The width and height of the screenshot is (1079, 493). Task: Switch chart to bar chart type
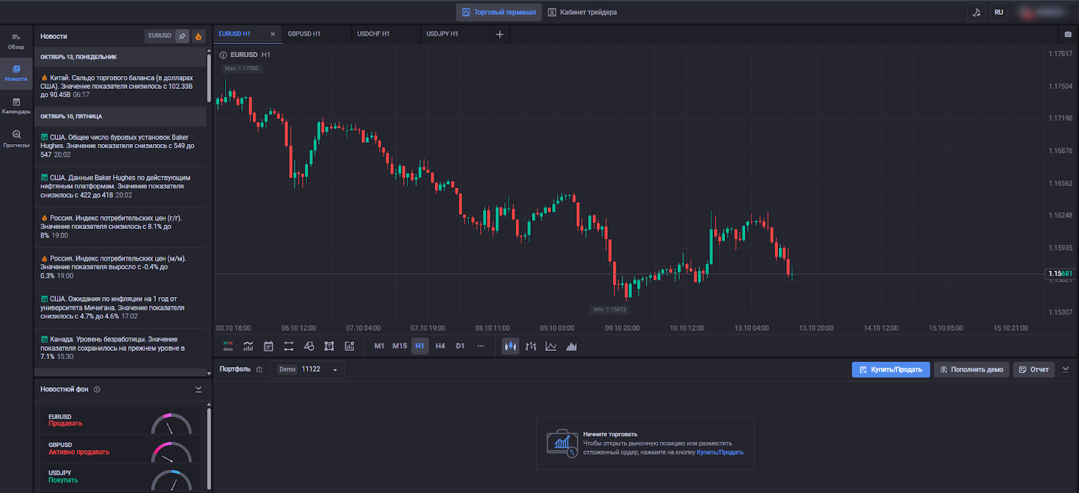tap(531, 346)
